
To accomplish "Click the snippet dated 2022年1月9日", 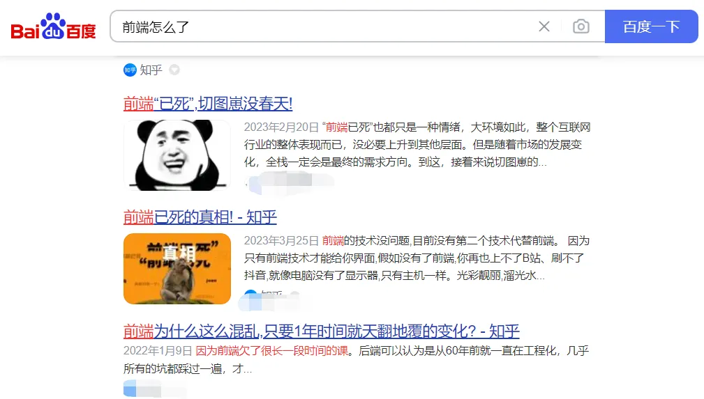I will click(x=356, y=359).
